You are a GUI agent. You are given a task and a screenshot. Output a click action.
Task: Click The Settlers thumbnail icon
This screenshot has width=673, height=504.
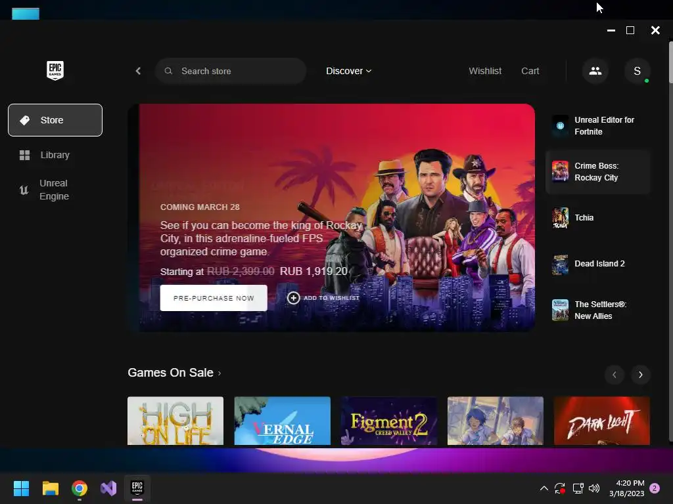click(x=560, y=310)
